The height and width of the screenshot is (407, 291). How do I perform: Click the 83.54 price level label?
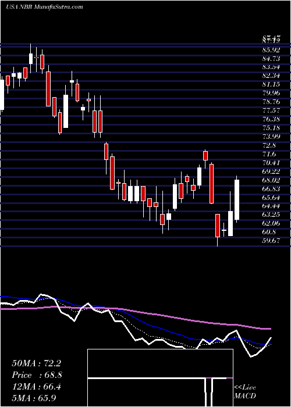click(x=271, y=67)
